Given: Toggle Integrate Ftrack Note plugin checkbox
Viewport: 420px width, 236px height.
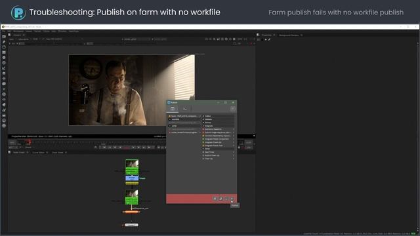Looking at the screenshot, I should tap(203, 146).
